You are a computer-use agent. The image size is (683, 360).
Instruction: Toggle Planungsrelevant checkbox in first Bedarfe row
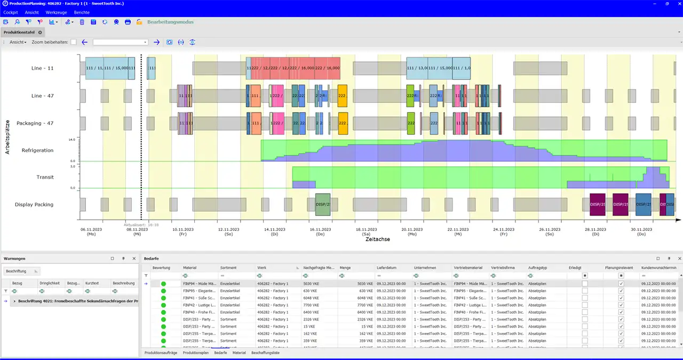coord(620,284)
